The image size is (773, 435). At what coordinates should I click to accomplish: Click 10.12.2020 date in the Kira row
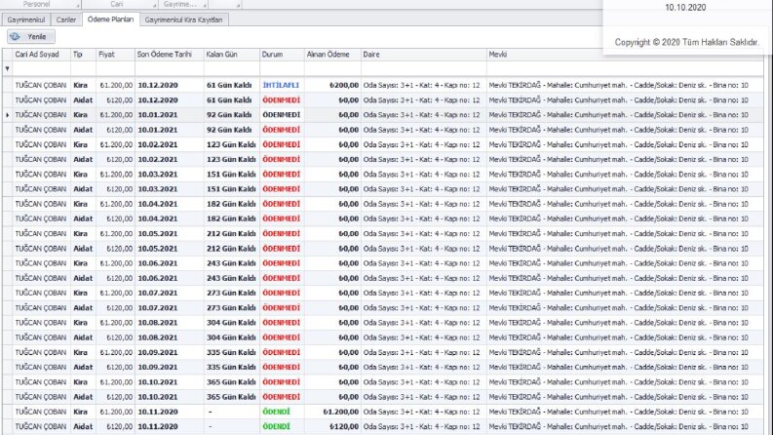tap(158, 85)
